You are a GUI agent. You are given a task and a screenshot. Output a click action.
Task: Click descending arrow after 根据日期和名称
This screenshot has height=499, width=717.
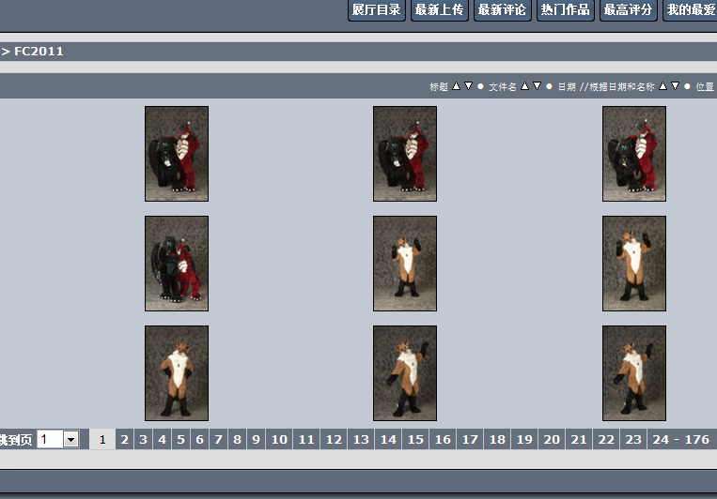(x=675, y=86)
